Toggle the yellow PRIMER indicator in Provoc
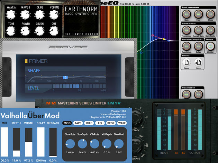The width and height of the screenshot is (218, 163). (26, 61)
